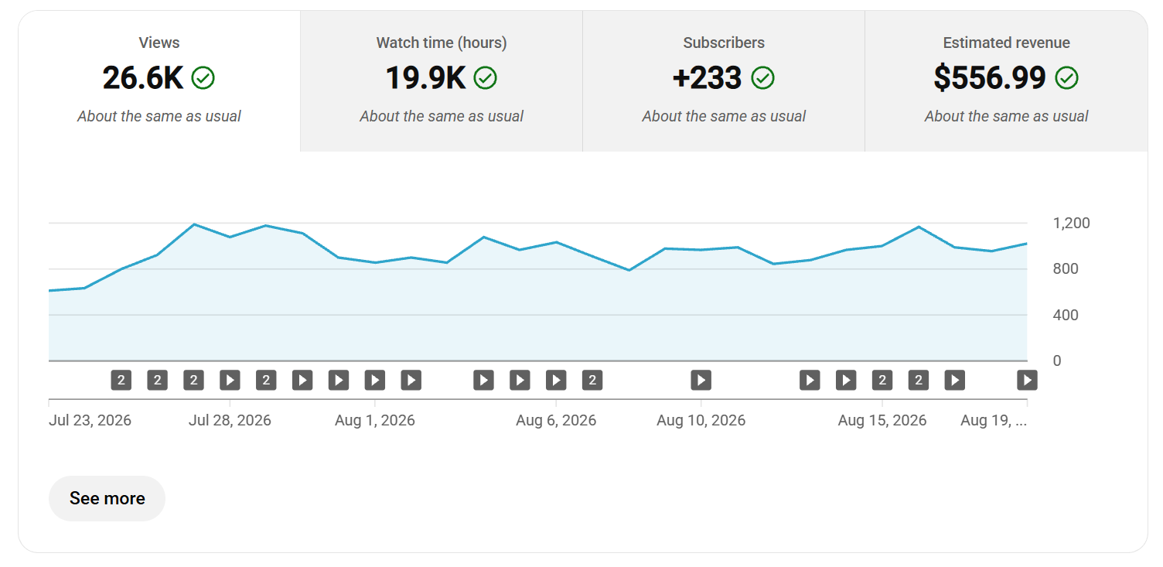Open the 2-videos marker just after Aug 6

[x=592, y=380]
